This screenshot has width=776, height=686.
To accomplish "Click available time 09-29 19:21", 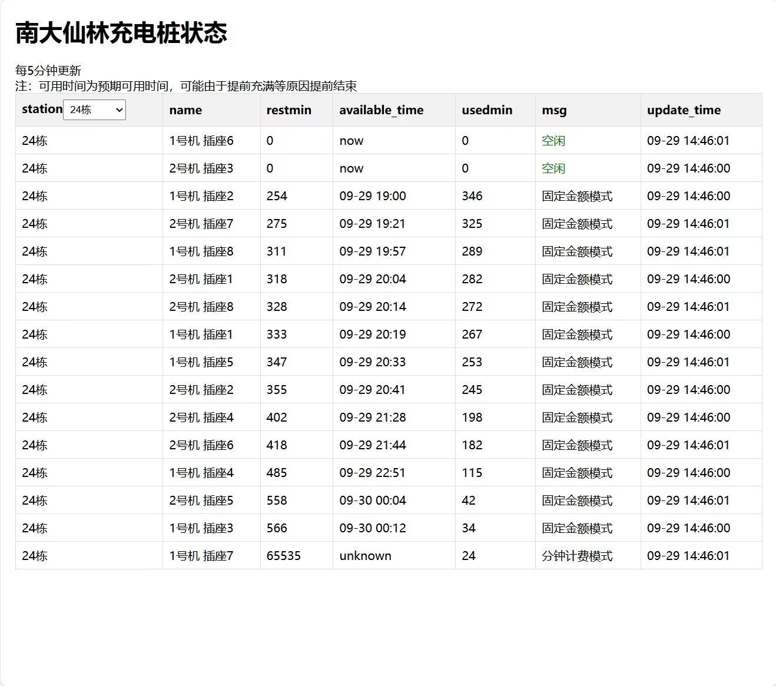I will (x=372, y=224).
